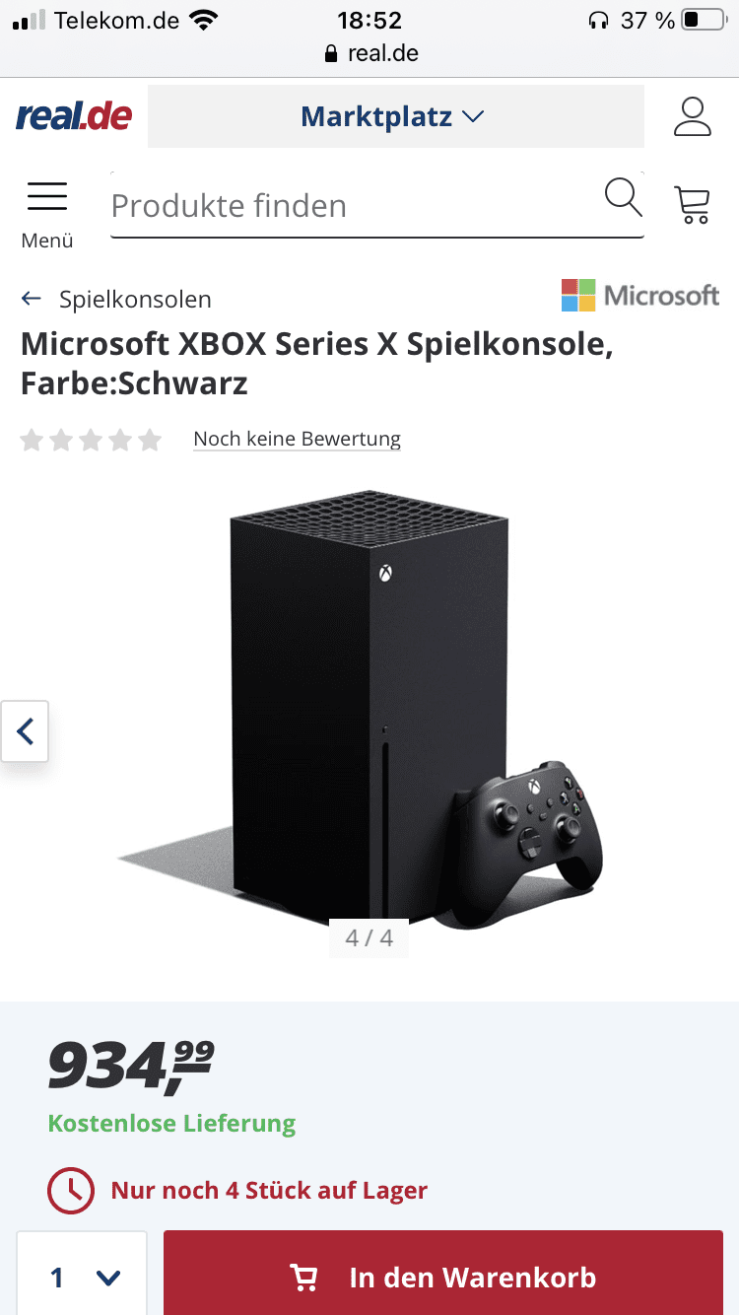Image resolution: width=739 pixels, height=1315 pixels.
Task: Open the quantity selector showing 1
Action: tap(82, 1278)
